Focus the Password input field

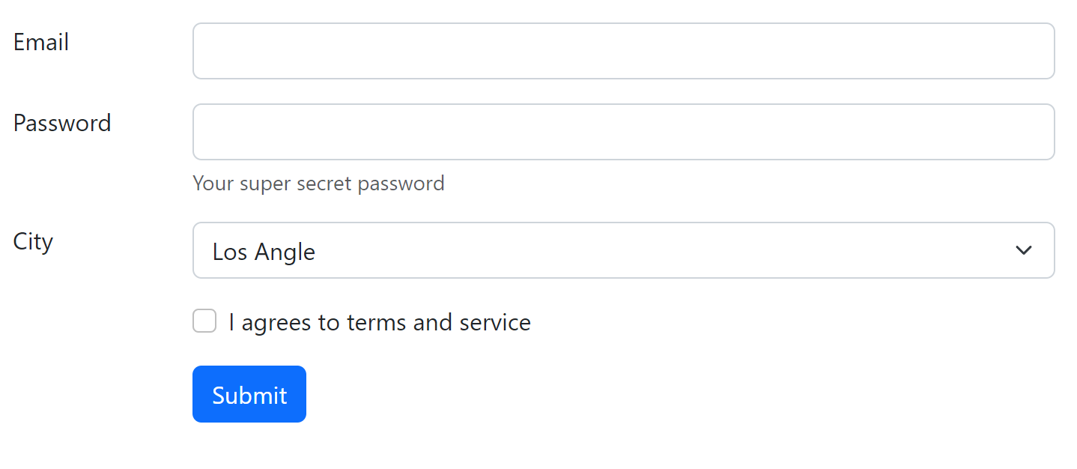coord(623,132)
